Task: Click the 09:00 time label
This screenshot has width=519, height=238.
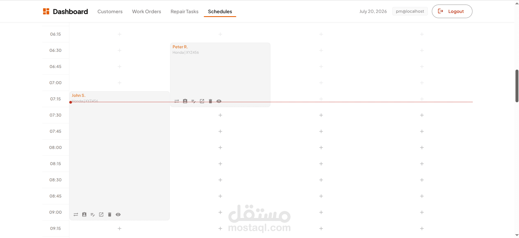Action: pos(55,212)
